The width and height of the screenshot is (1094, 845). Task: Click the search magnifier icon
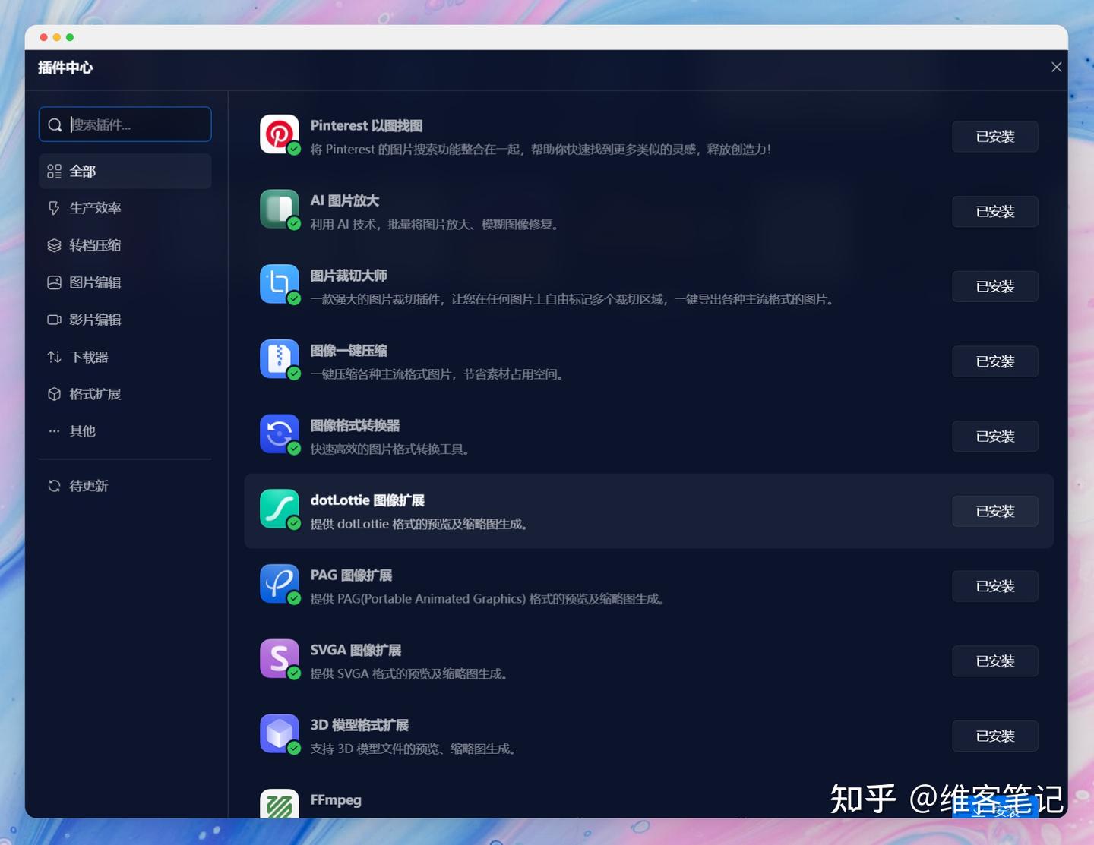[x=55, y=124]
